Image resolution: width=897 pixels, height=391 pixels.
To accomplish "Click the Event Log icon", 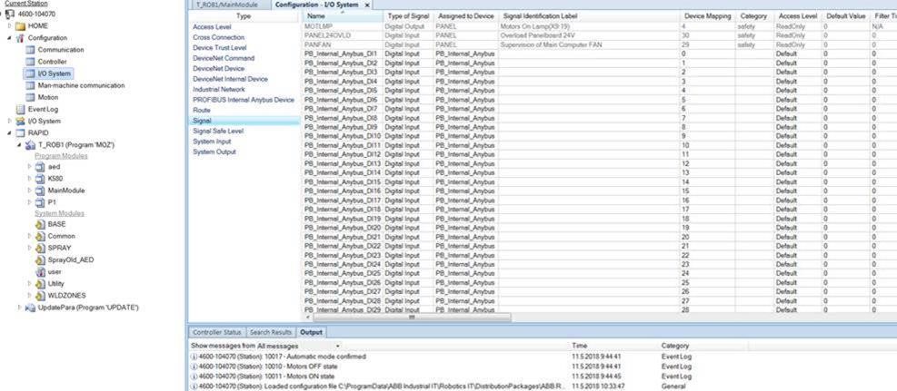I will [x=20, y=109].
